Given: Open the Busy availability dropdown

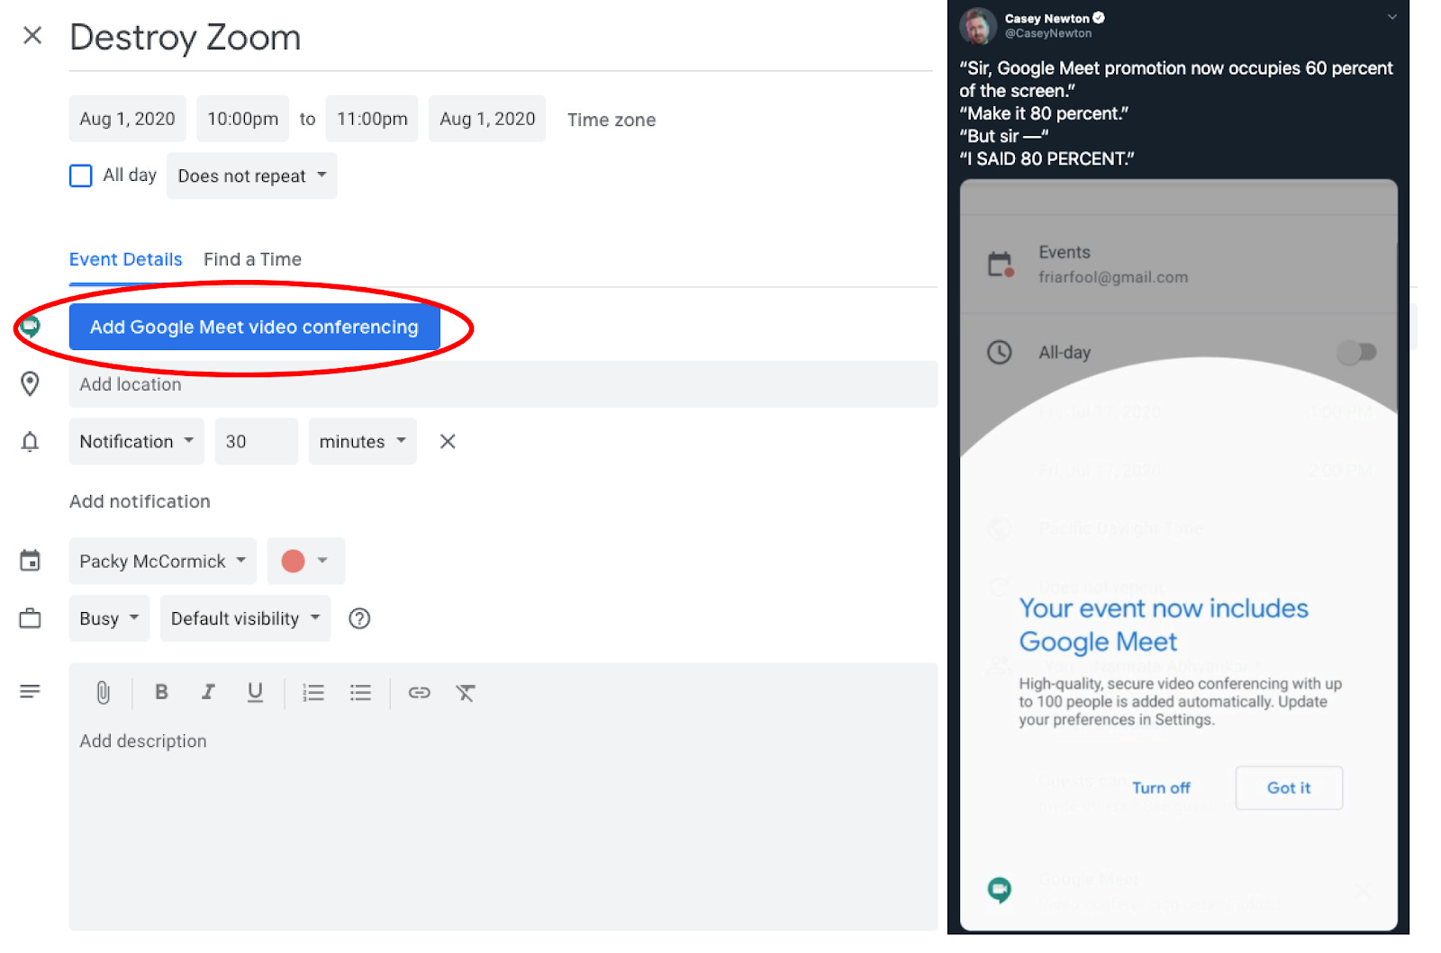Looking at the screenshot, I should [109, 618].
